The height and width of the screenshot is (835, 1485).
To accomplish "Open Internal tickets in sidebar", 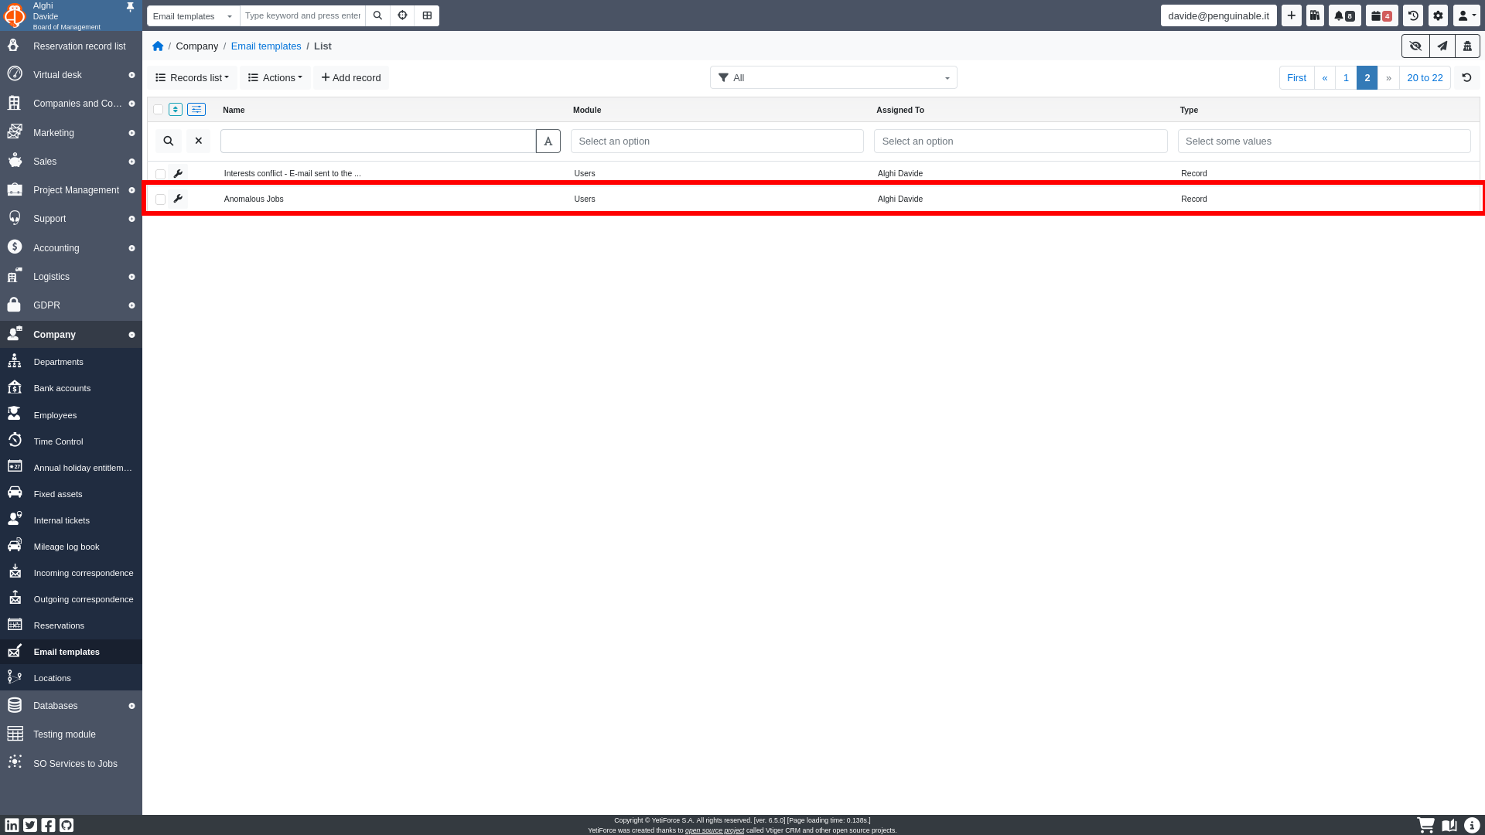I will click(71, 520).
